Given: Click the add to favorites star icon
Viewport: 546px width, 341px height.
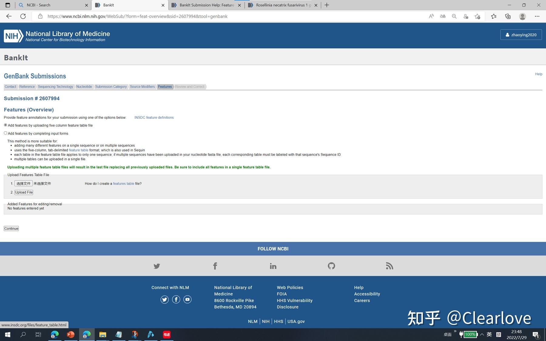Looking at the screenshot, I should (477, 16).
